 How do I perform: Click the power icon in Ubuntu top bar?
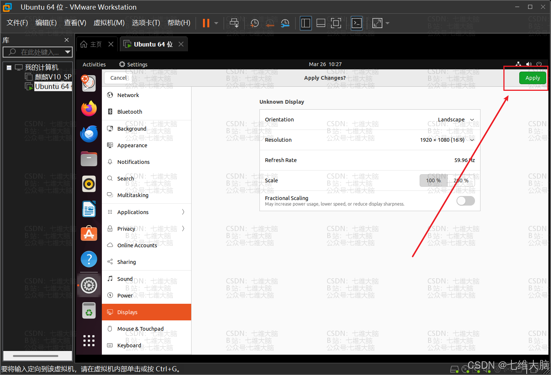(x=539, y=64)
